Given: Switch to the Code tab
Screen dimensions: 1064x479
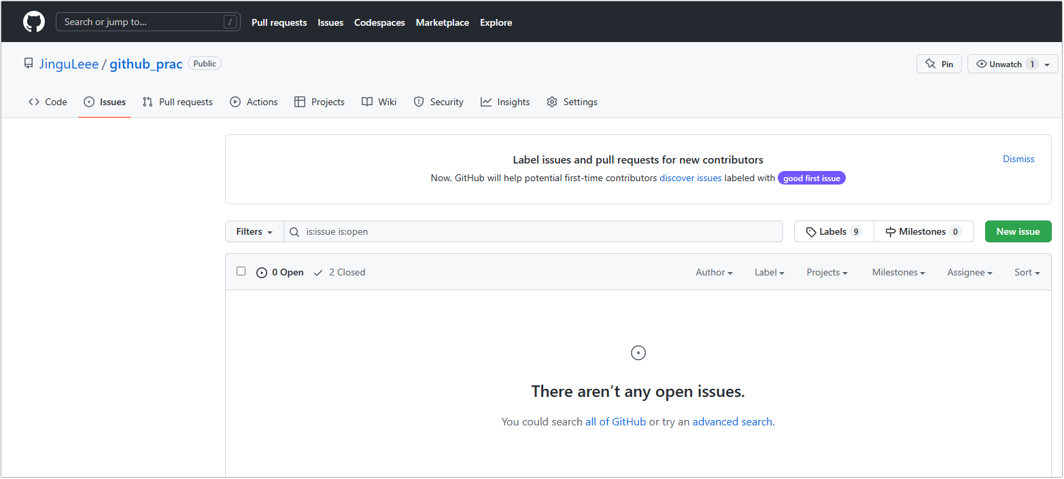Looking at the screenshot, I should click(48, 102).
